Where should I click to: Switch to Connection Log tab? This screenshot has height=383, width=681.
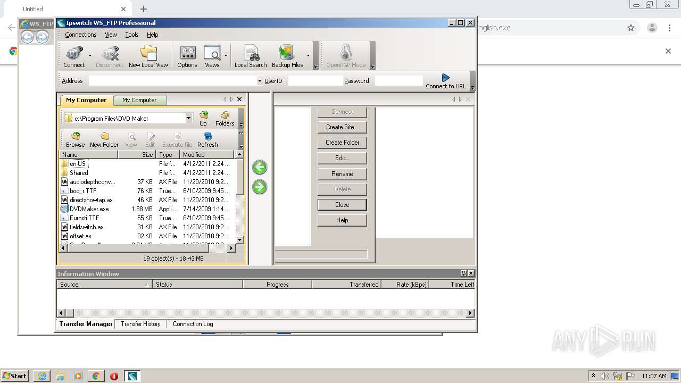click(193, 323)
